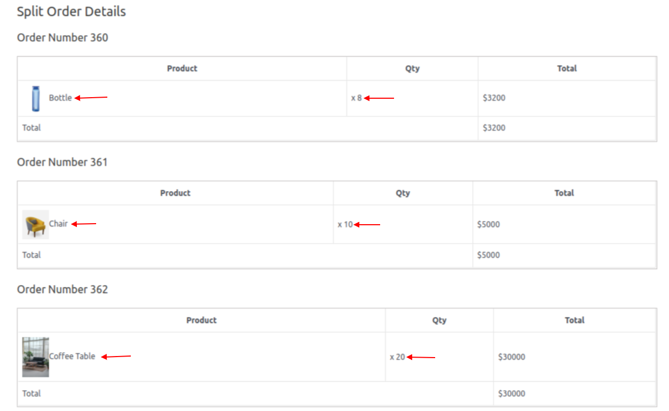The height and width of the screenshot is (411, 669).
Task: Select the Order Number 361 heading
Action: (x=62, y=162)
